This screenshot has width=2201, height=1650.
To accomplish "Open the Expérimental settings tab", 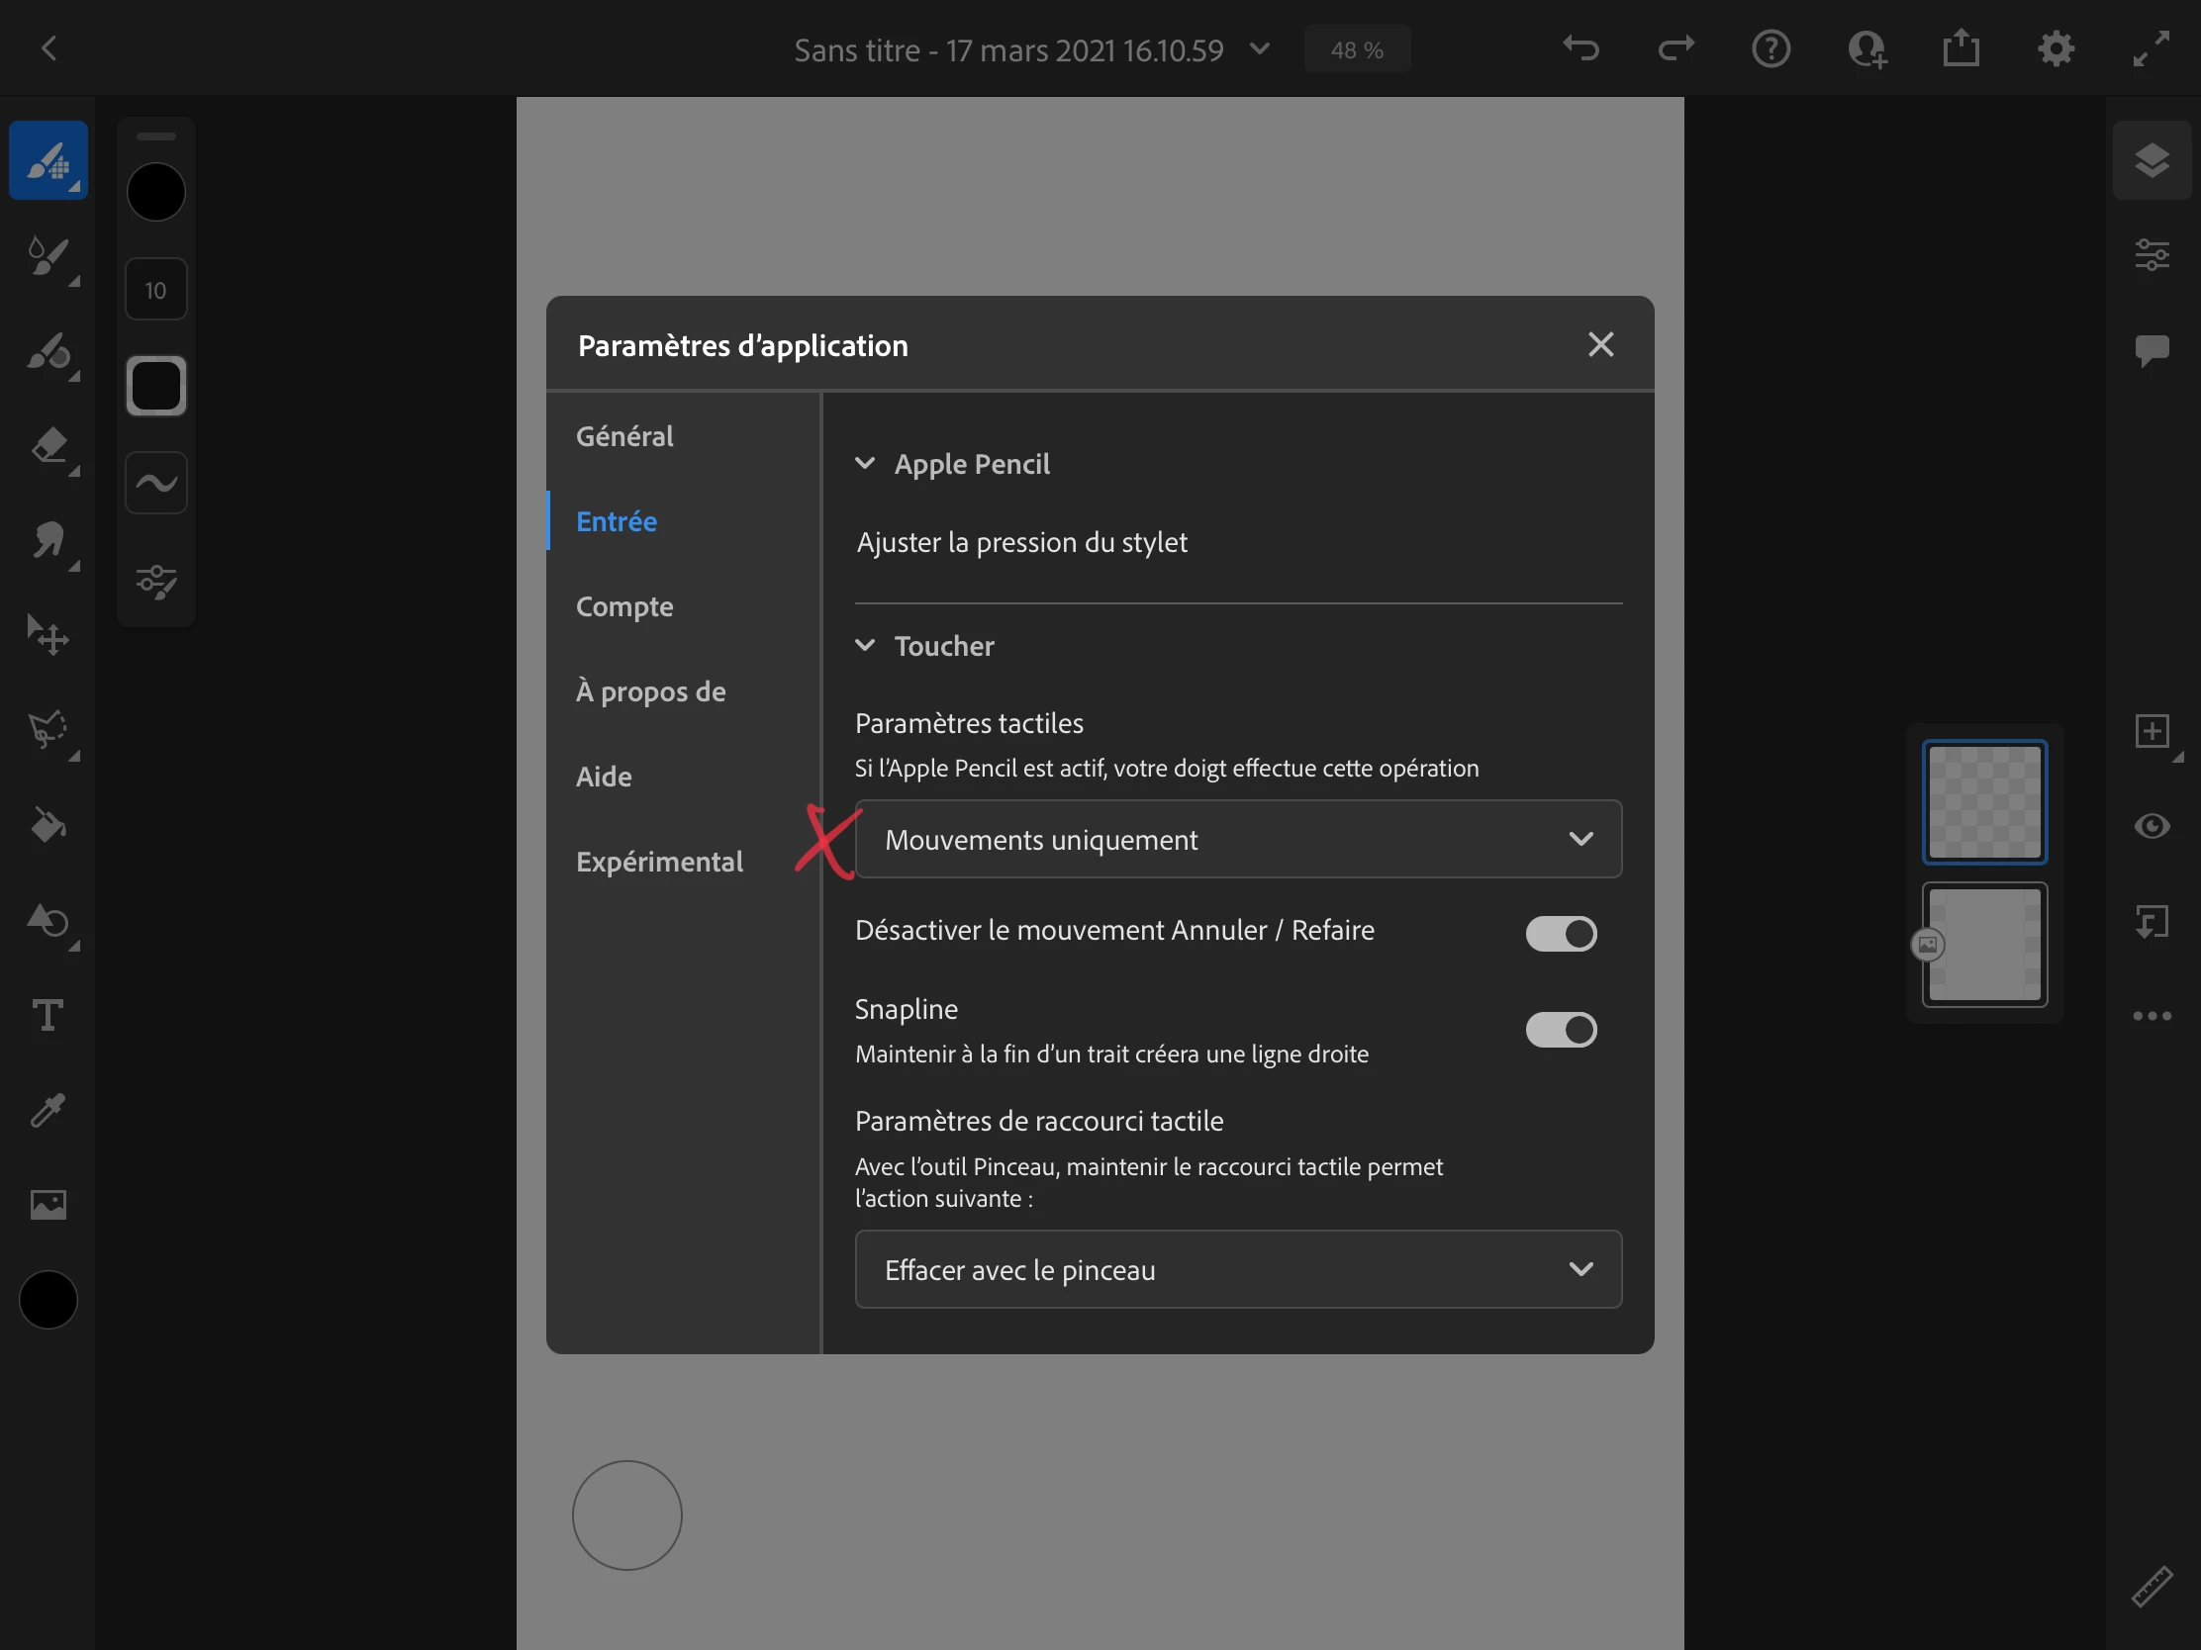I will pyautogui.click(x=659, y=862).
